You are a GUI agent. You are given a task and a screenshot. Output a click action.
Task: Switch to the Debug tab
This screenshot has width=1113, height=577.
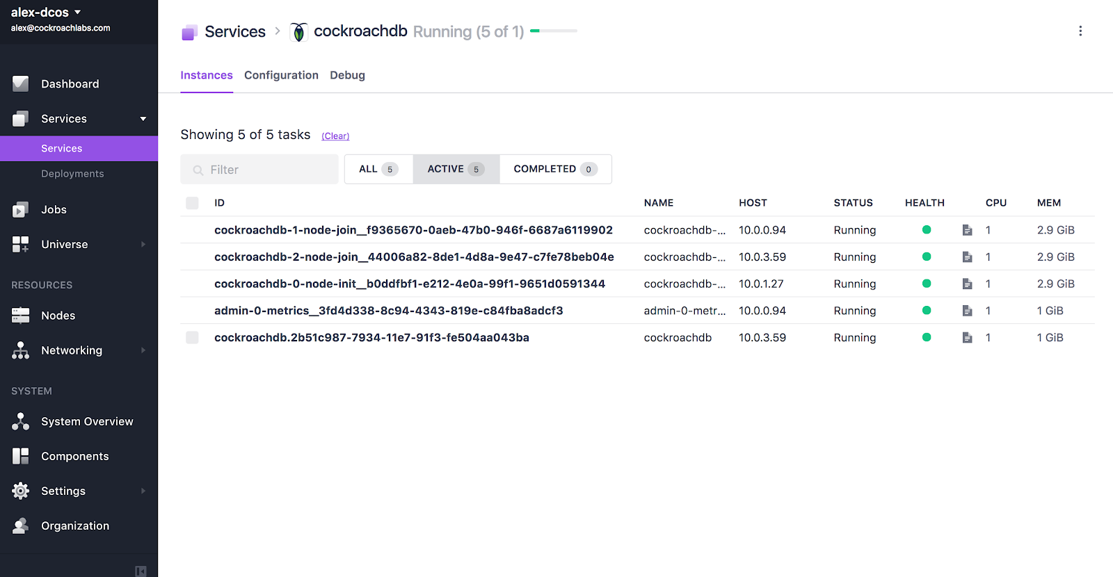click(x=347, y=75)
